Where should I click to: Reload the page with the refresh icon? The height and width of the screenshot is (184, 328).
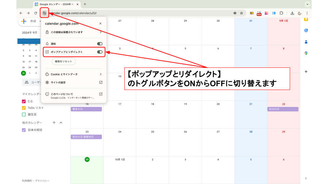pyautogui.click(x=36, y=13)
